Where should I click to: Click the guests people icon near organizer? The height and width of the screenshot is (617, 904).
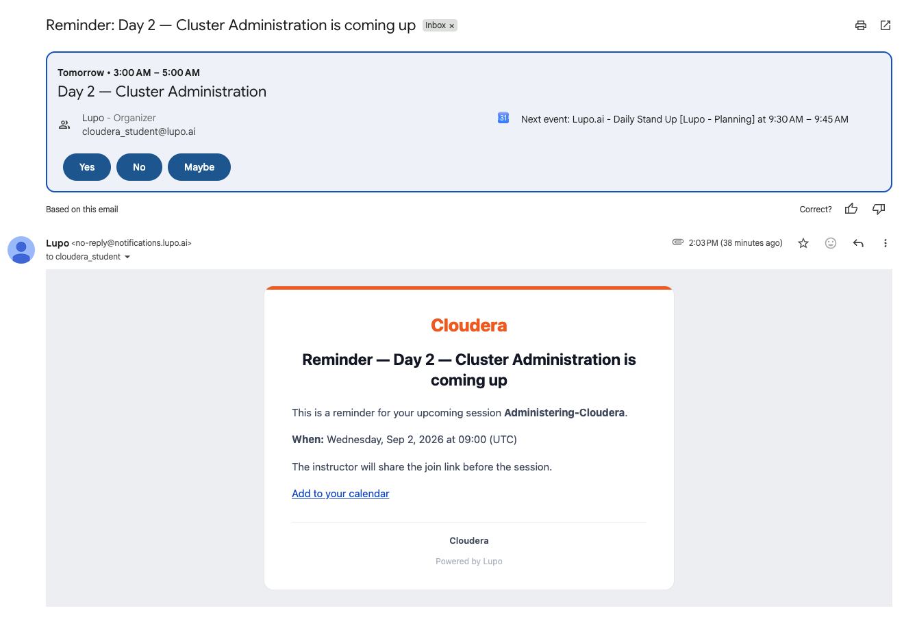(64, 125)
